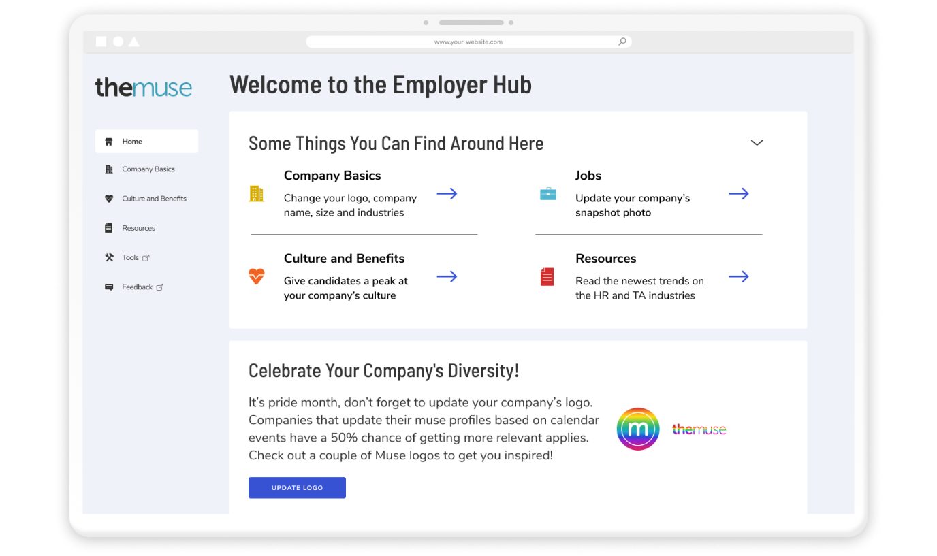Image resolution: width=937 pixels, height=556 pixels.
Task: Collapse the Some Things You Can Find section
Action: (x=757, y=143)
